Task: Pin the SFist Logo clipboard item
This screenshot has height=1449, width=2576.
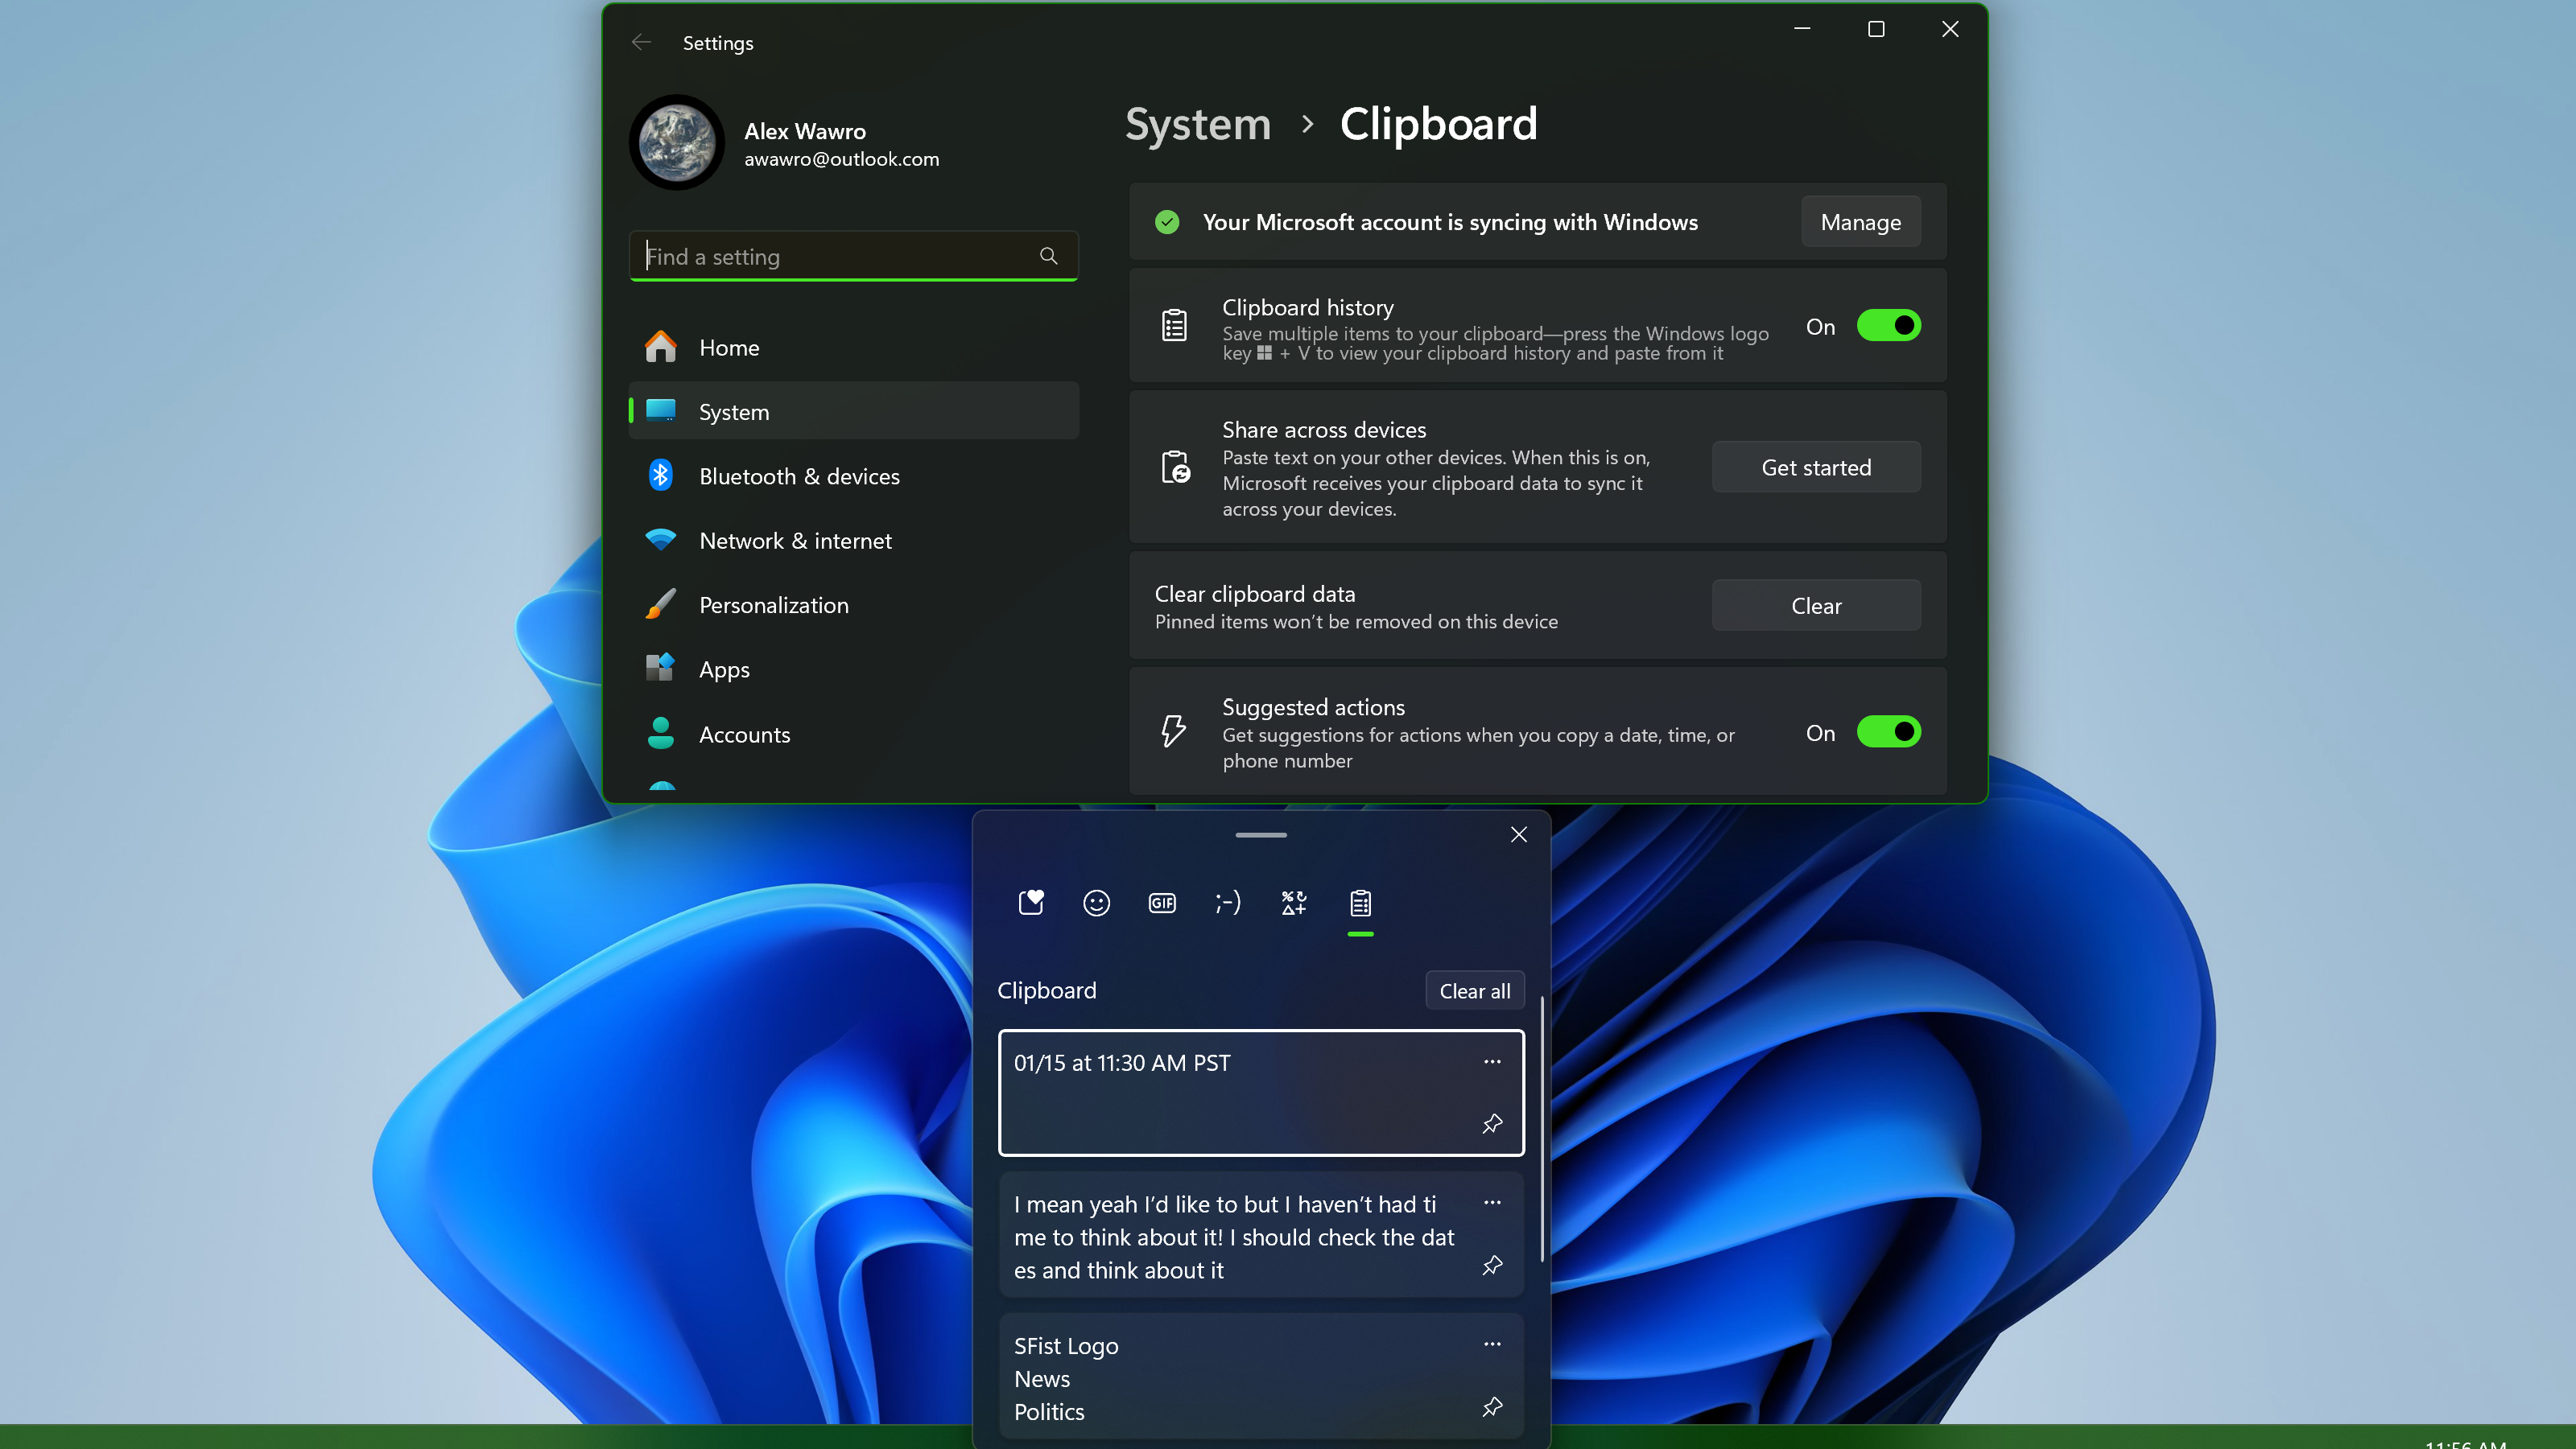Action: pyautogui.click(x=1492, y=1407)
